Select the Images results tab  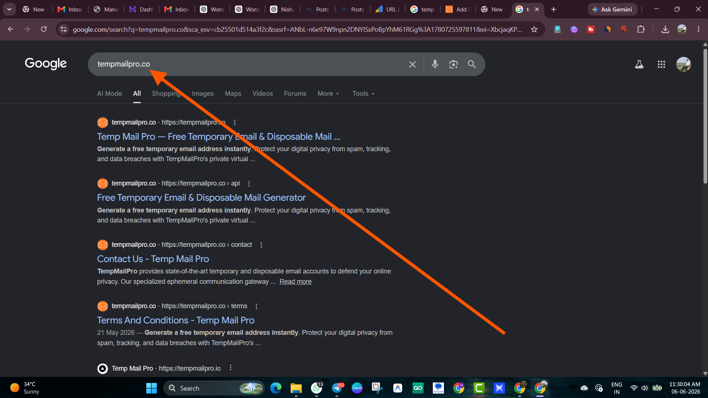click(x=203, y=93)
